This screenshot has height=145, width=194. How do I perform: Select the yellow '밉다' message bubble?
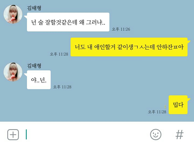[178, 105]
